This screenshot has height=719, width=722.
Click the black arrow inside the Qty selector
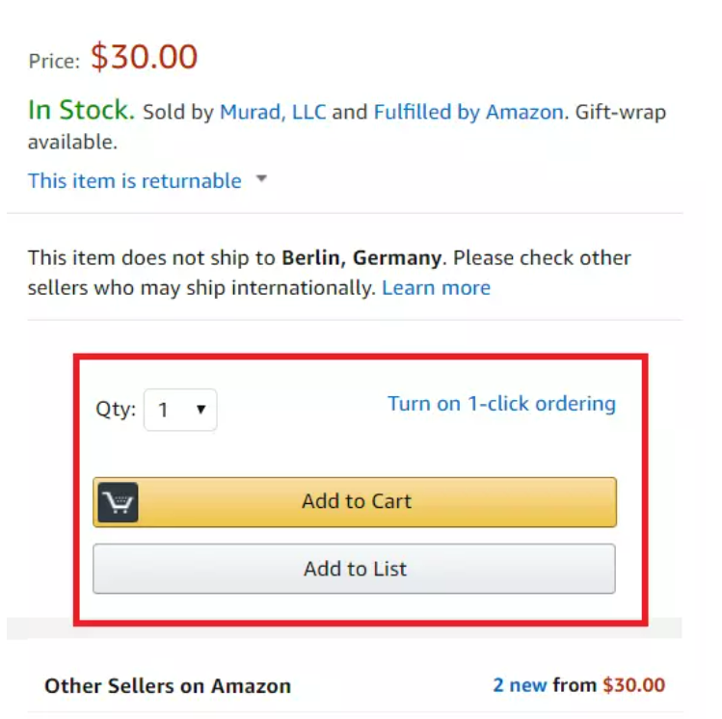[x=201, y=410]
